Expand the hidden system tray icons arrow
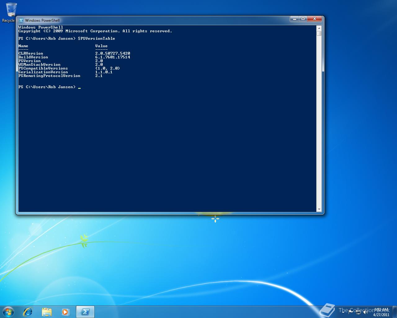Image resolution: width=397 pixels, height=318 pixels. tap(343, 312)
